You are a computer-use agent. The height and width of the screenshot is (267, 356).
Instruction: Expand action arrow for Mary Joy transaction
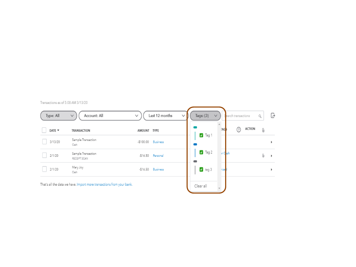click(x=271, y=169)
